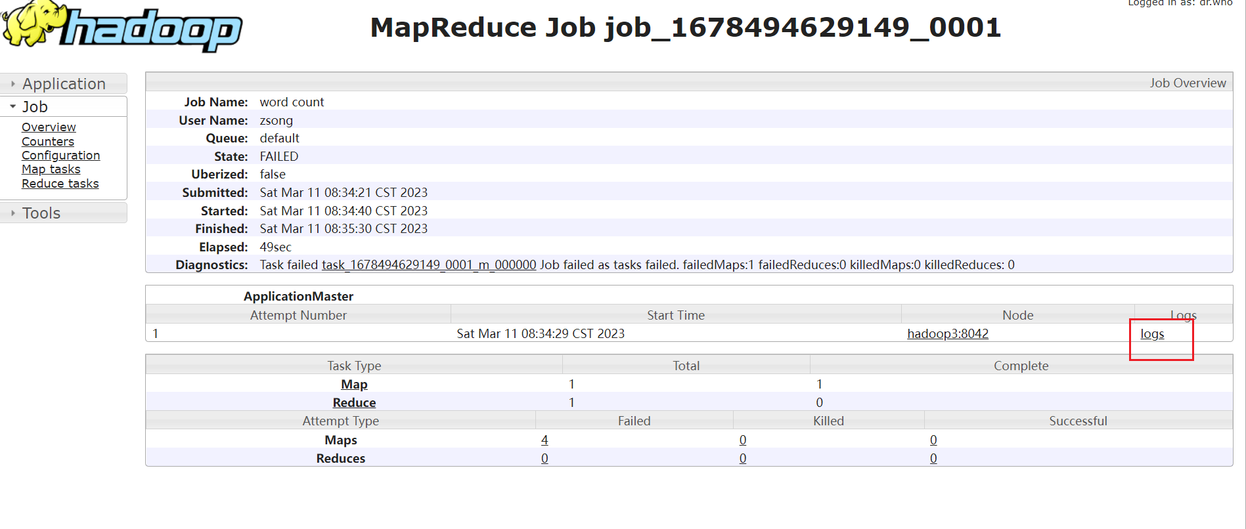Open successful Maps attempts count 0
This screenshot has height=529, width=1246.
point(933,440)
